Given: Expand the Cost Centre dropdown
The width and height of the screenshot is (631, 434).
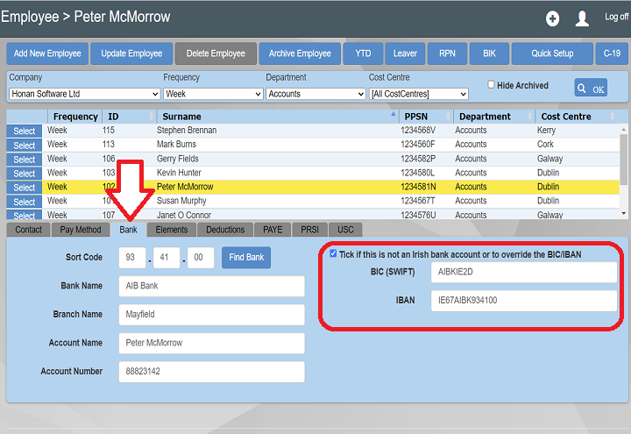Looking at the screenshot, I should coord(418,94).
